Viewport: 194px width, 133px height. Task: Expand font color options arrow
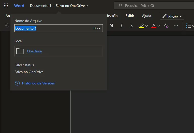click(x=159, y=26)
